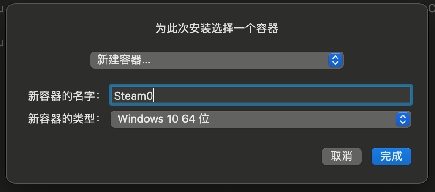The width and height of the screenshot is (435, 192).
Task: Open the Windows 10 64 位 type dropdown
Action: tap(261, 119)
